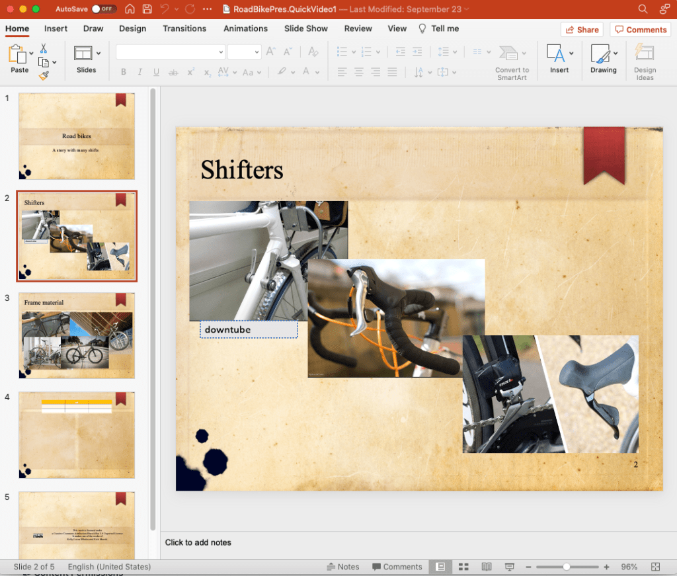Open the Slides layout dropdown
677x576 pixels.
(x=99, y=53)
